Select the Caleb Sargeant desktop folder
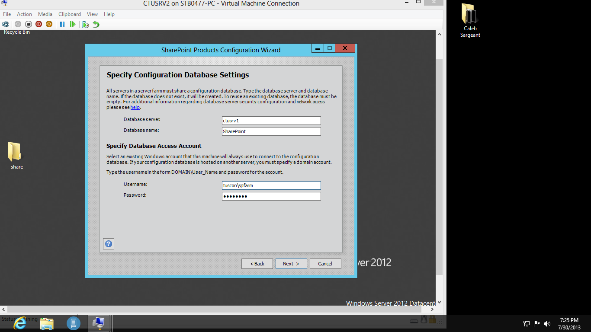 470,21
